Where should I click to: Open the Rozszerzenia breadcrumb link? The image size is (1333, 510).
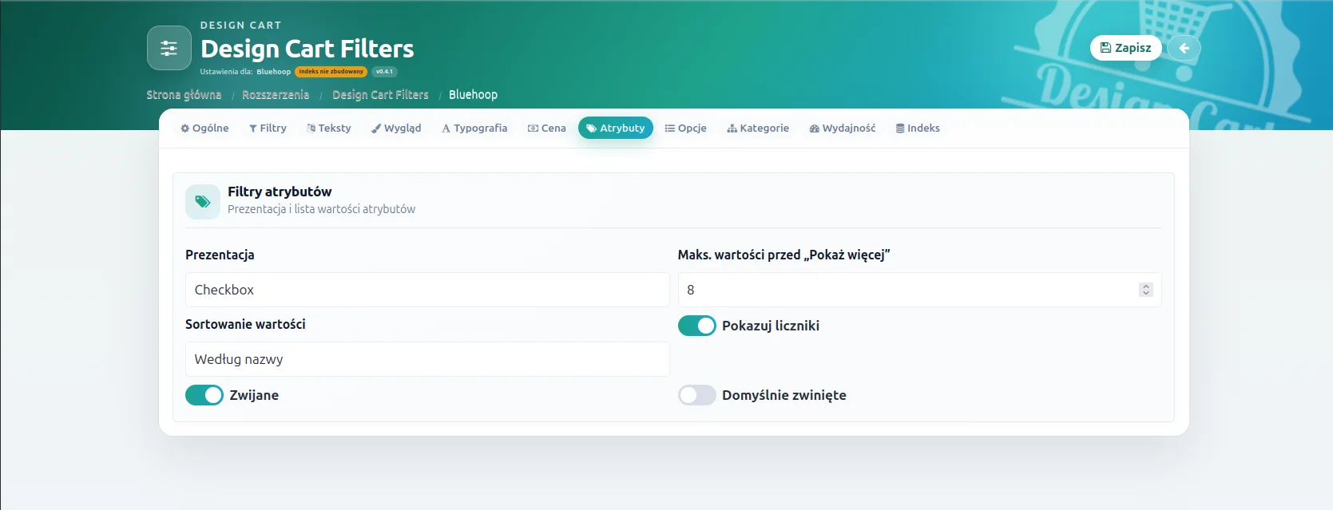(x=276, y=94)
